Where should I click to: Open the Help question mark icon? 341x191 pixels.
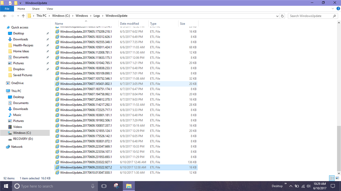pyautogui.click(x=338, y=9)
